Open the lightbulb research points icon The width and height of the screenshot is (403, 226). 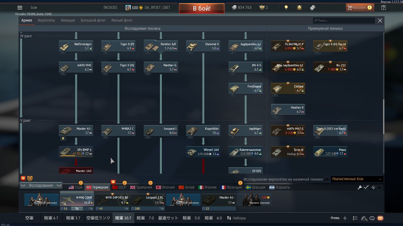(286, 8)
